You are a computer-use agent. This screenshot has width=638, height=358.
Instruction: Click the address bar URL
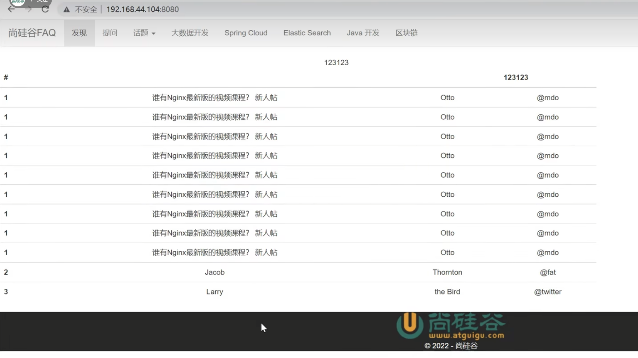coord(142,9)
